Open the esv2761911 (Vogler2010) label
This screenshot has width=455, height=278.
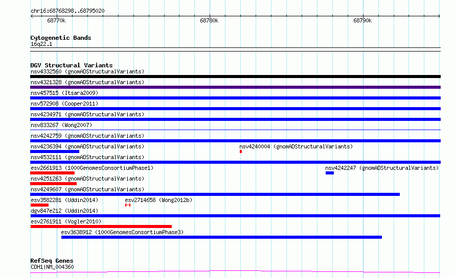tap(66, 221)
